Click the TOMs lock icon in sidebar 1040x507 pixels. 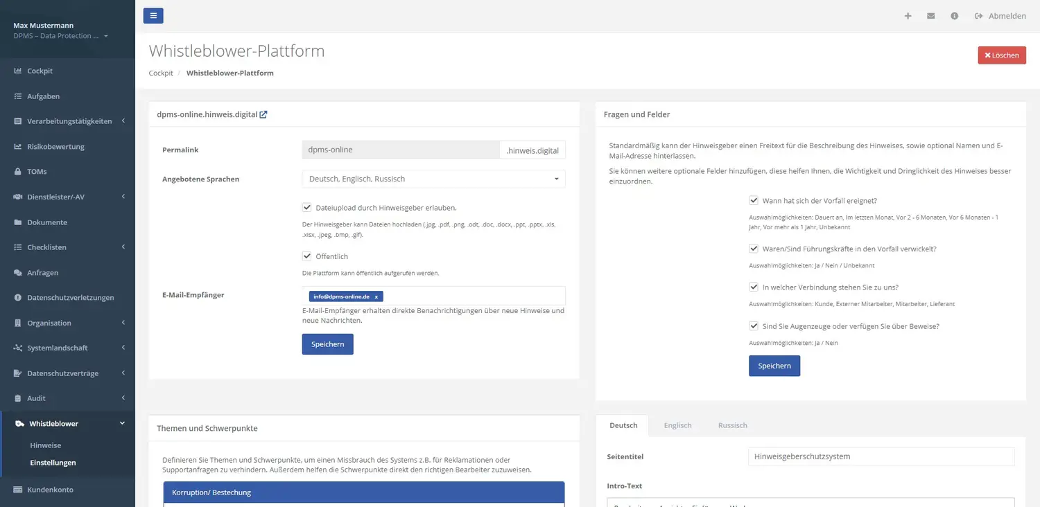(18, 172)
